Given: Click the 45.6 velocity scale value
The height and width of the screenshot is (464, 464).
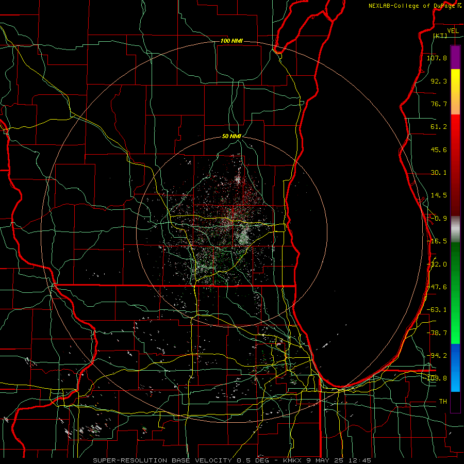Looking at the screenshot, I should 439,150.
